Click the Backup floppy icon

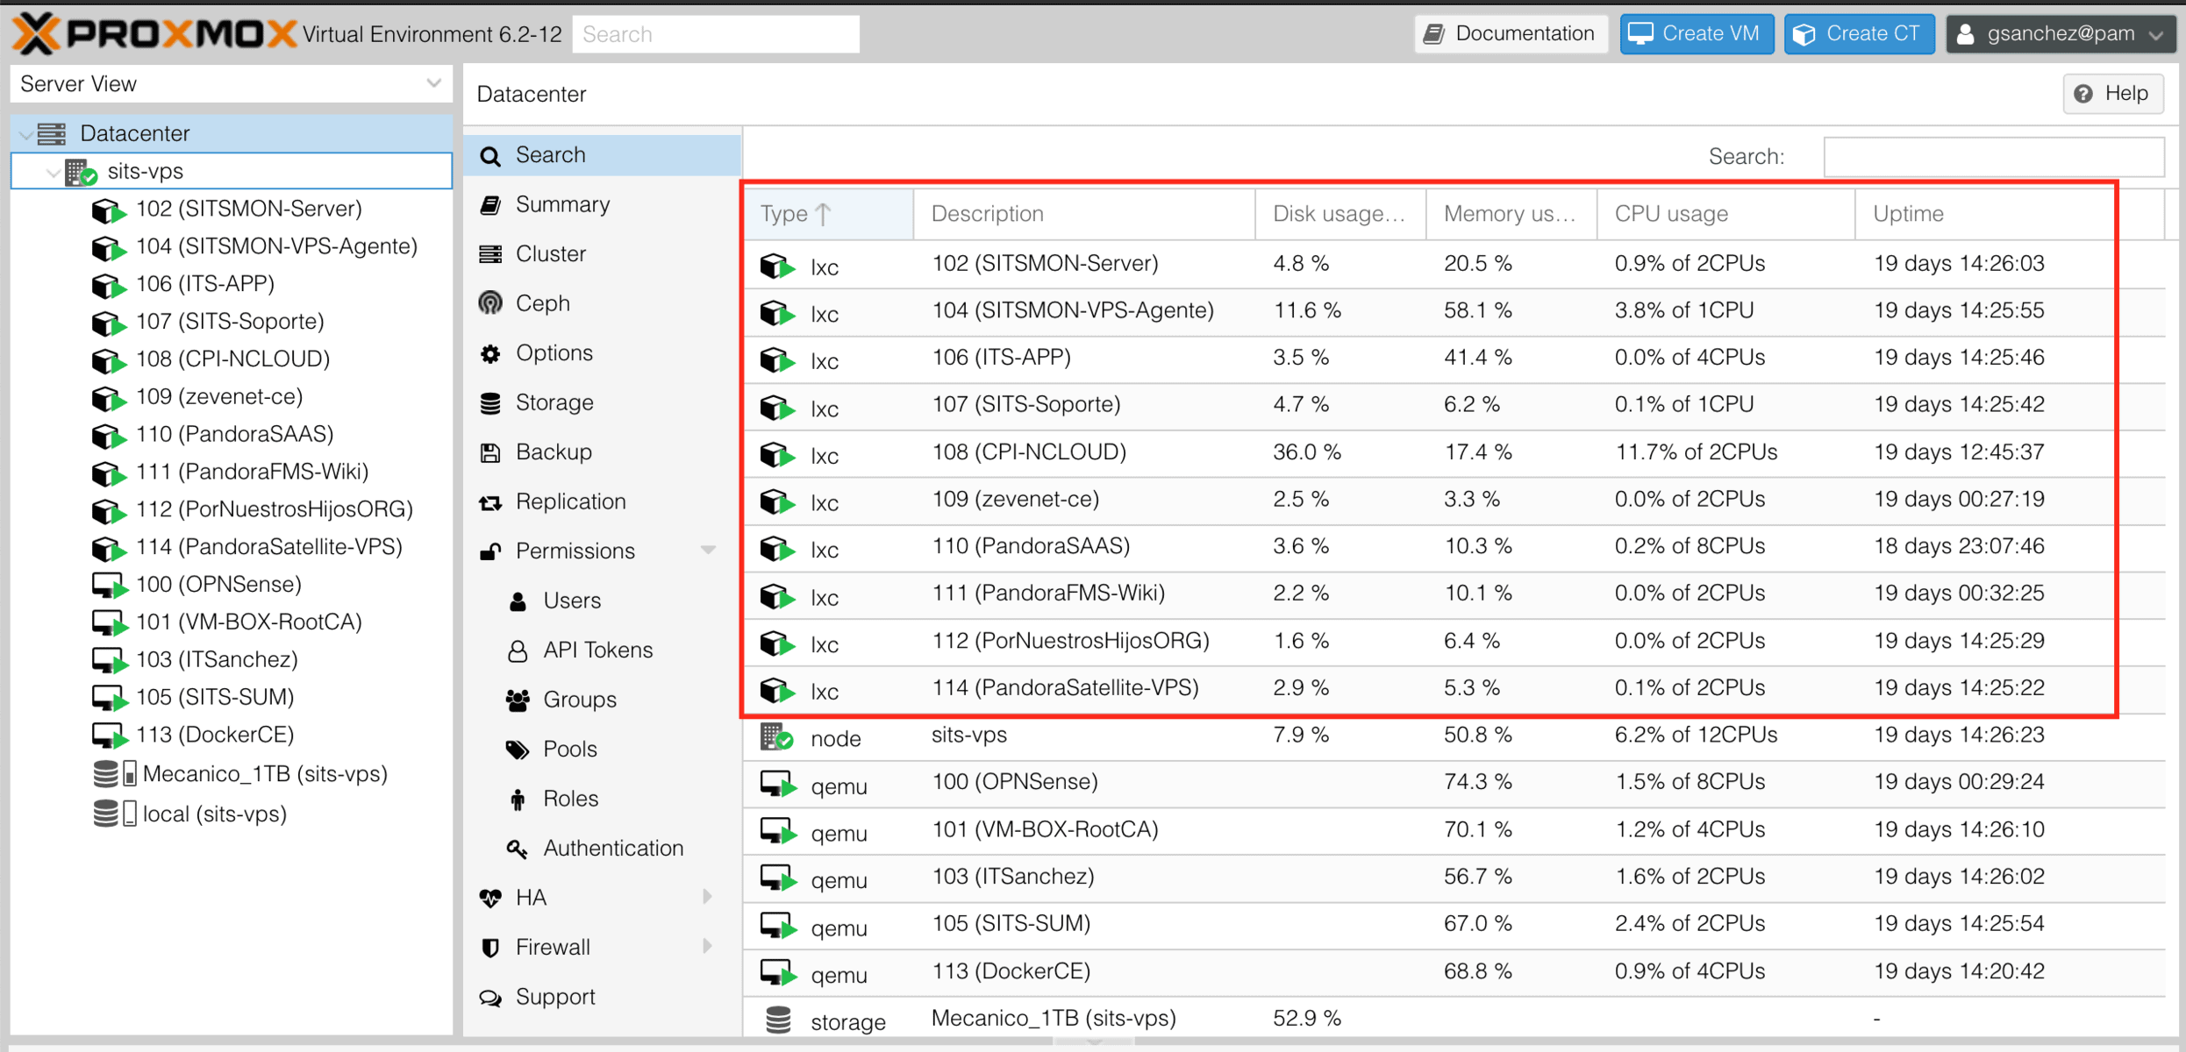pyautogui.click(x=490, y=452)
